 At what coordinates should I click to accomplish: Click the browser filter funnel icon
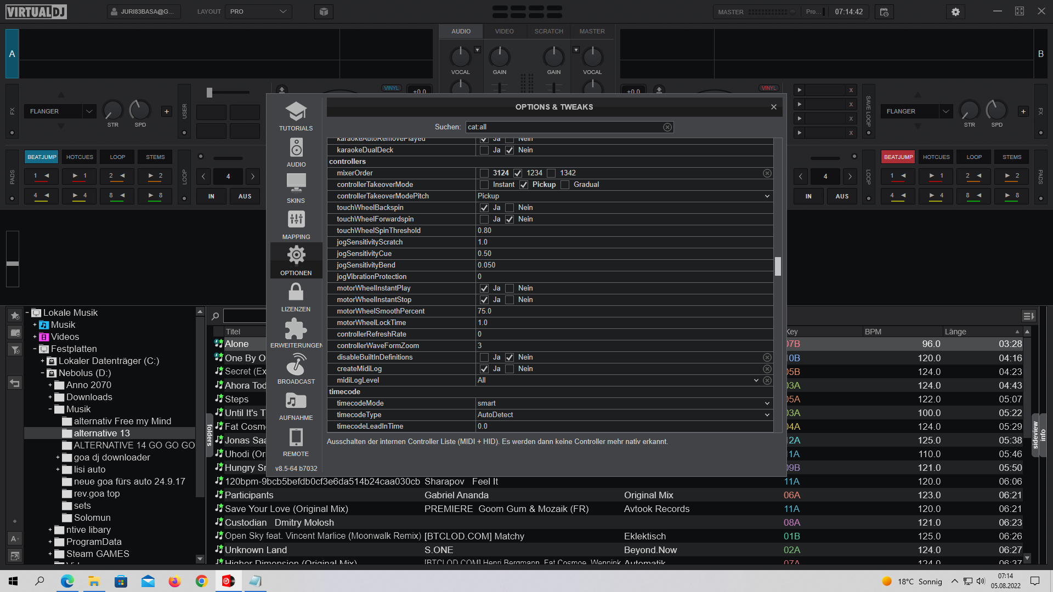[x=15, y=350]
